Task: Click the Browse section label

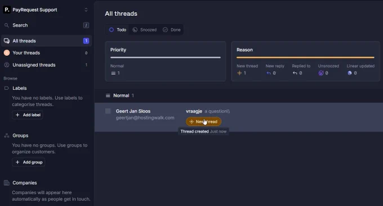Action: (10, 78)
